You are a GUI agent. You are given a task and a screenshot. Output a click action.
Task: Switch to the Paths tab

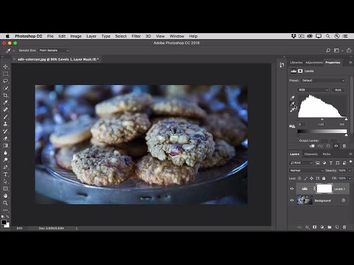pos(326,154)
